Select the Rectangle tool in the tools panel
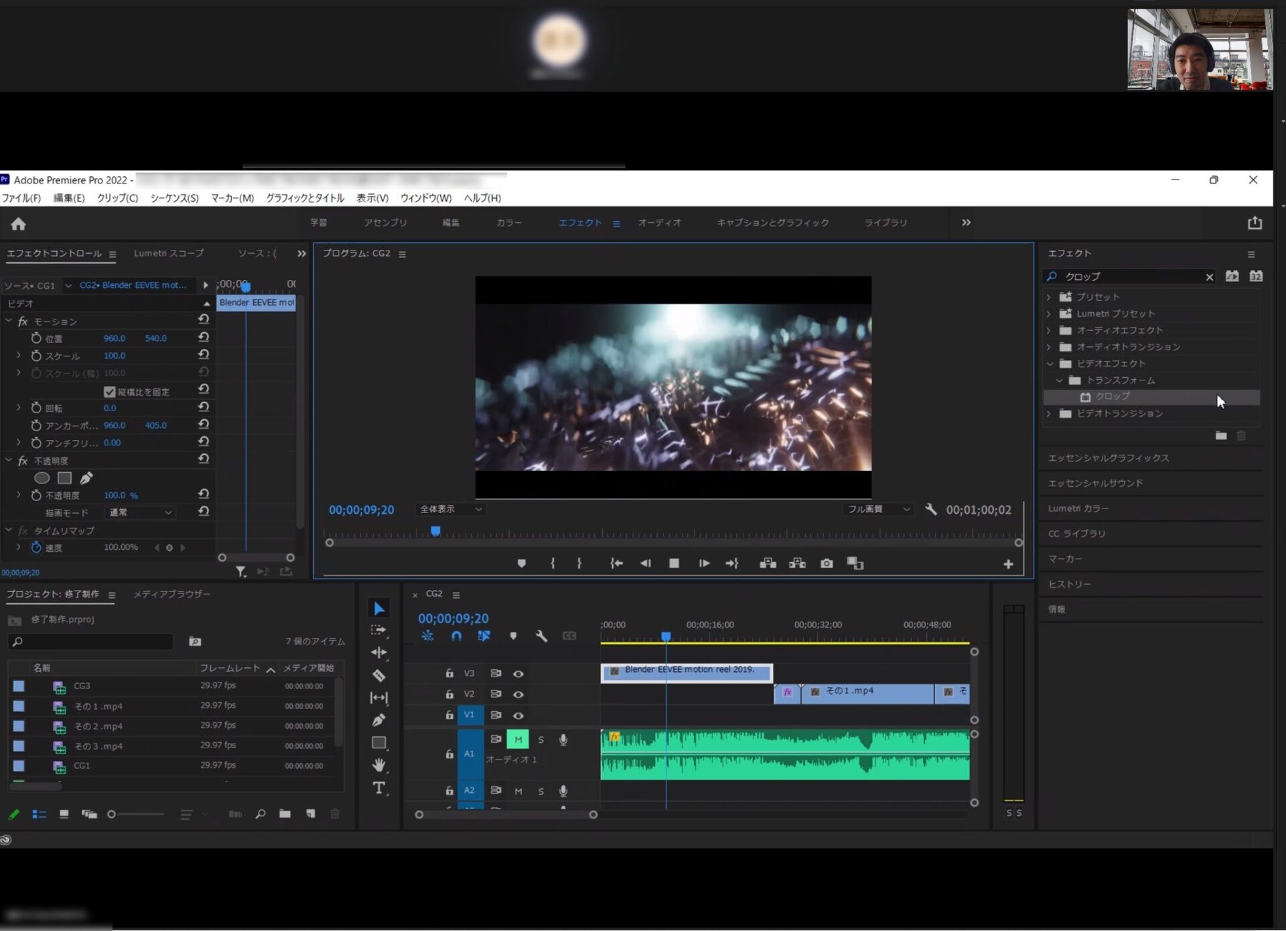This screenshot has height=931, width=1286. coord(379,743)
